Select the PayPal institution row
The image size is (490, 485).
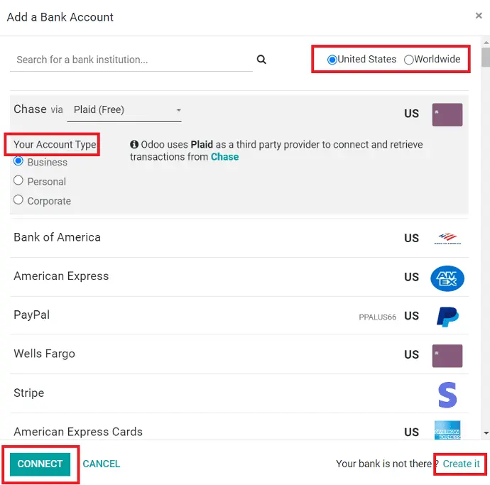239,315
